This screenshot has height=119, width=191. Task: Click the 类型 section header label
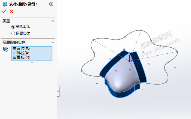6,21
